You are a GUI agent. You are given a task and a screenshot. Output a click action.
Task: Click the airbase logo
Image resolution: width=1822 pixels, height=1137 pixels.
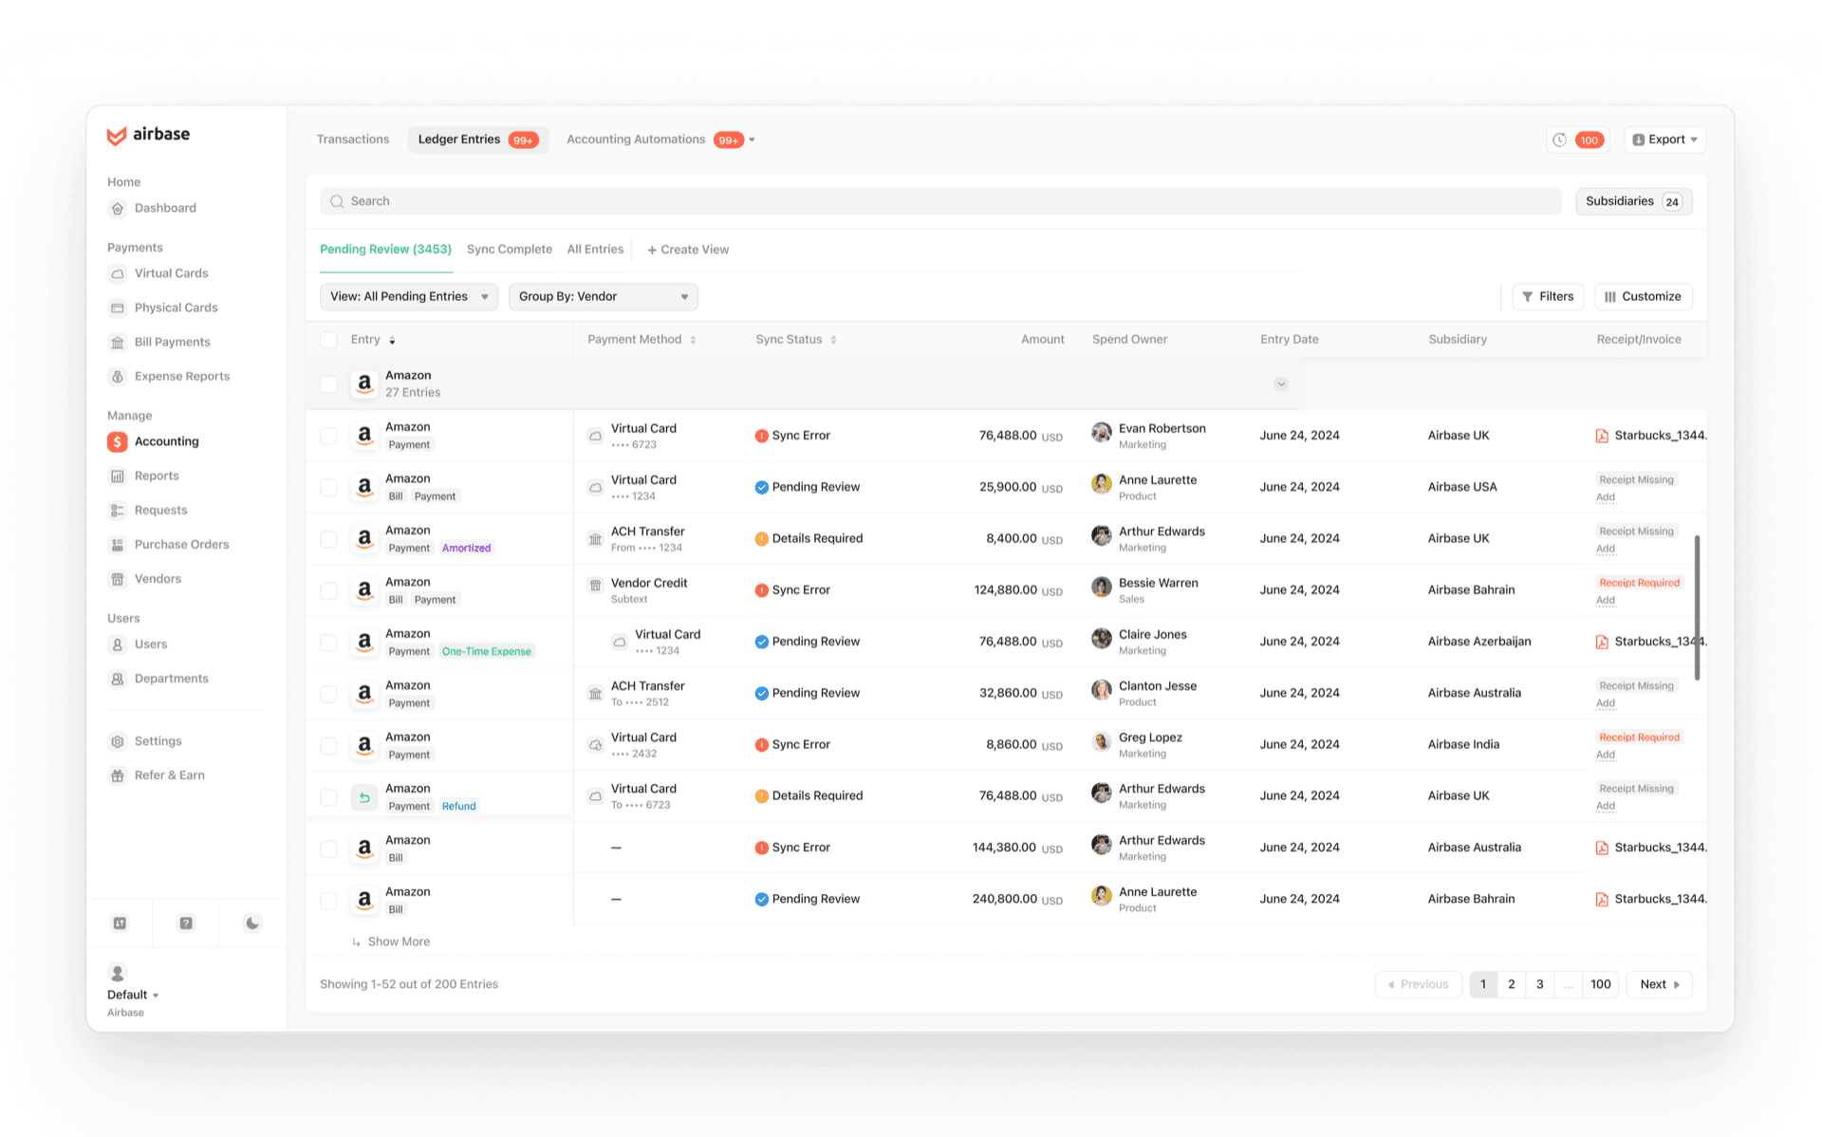pyautogui.click(x=148, y=135)
